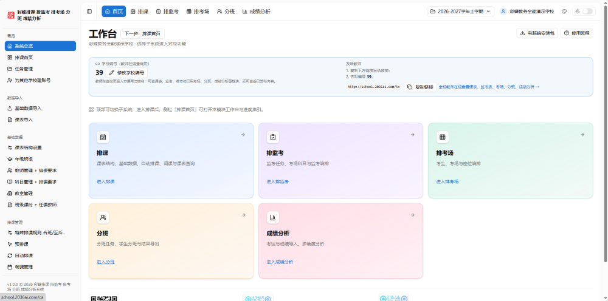608x301 pixels.
Task: Collapse the sidebar with the panel toggle icon
Action: click(89, 12)
